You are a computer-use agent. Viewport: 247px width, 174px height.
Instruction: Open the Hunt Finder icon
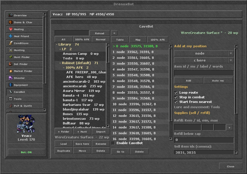[x=10, y=57]
